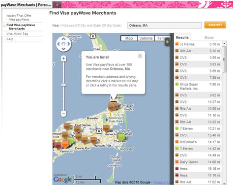Open new browser tab with plus button
Image resolution: width=234 pixels, height=186 pixels.
[57, 5]
